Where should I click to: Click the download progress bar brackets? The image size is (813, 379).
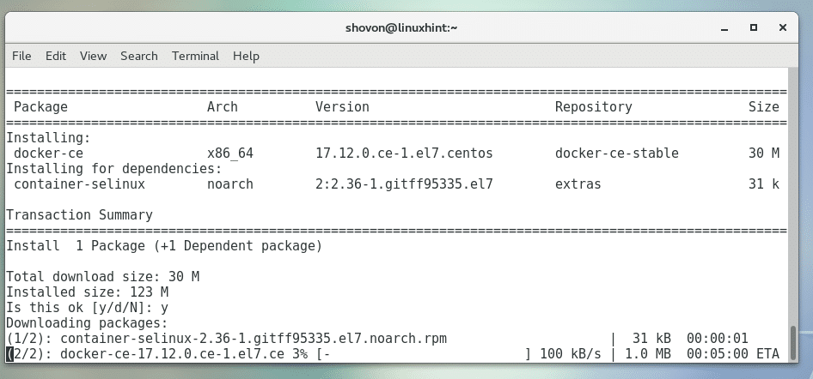424,354
